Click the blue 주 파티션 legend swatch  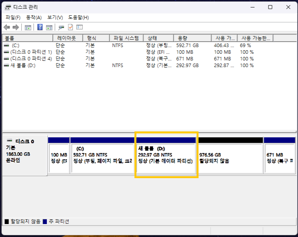(45, 221)
